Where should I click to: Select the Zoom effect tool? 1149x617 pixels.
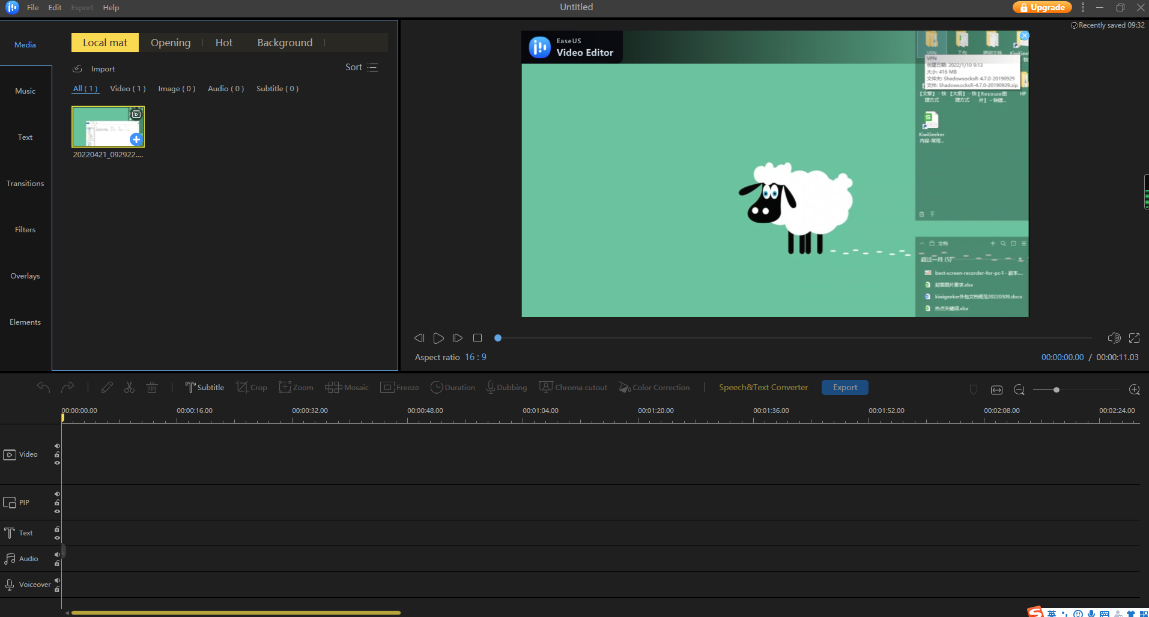296,387
